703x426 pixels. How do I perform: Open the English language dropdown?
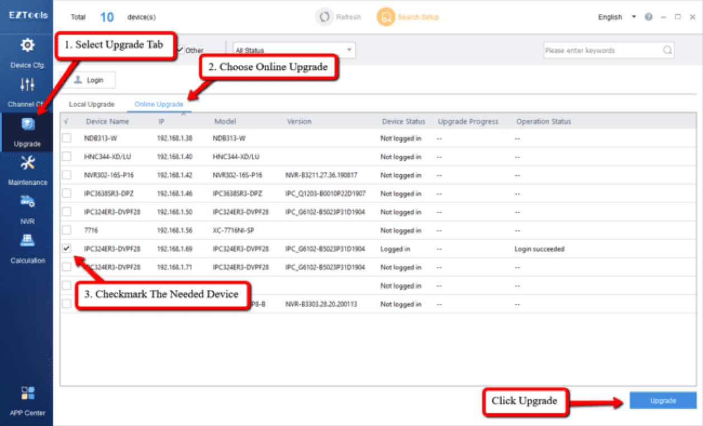pos(616,17)
